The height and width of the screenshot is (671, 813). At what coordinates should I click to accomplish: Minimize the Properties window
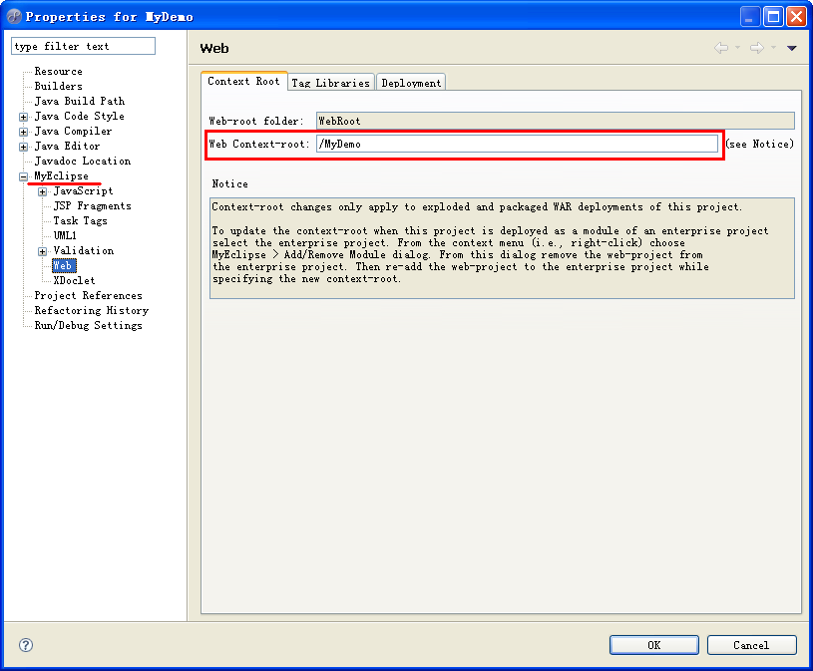pos(749,17)
